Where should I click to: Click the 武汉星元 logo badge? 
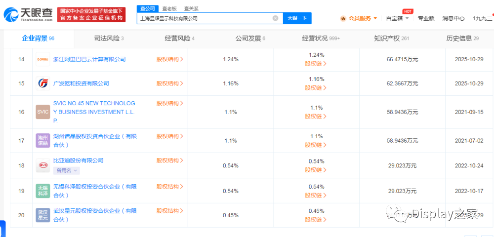point(43,215)
